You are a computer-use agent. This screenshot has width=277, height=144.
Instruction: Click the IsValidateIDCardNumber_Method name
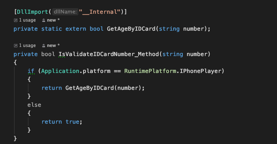[x=109, y=54]
